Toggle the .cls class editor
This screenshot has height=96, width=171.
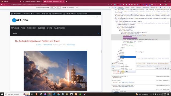(160, 68)
